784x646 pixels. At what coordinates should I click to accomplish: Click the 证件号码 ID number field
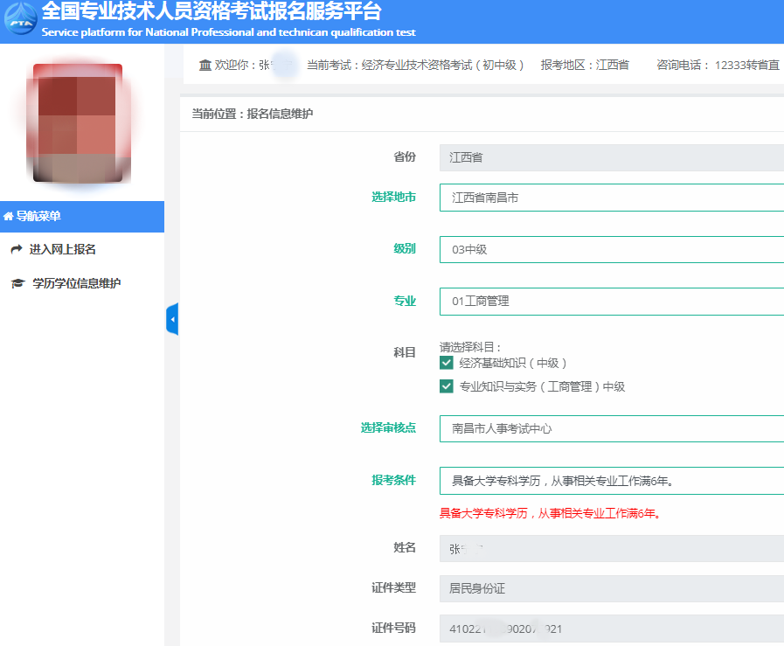tap(612, 629)
